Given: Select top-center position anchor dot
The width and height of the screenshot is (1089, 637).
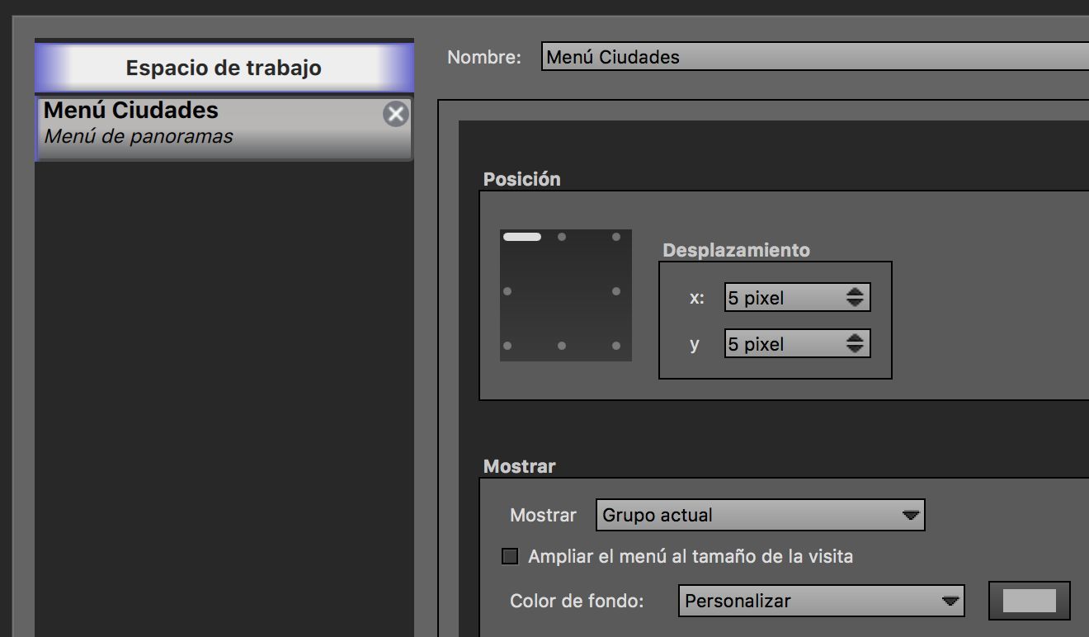Looking at the screenshot, I should click(562, 237).
